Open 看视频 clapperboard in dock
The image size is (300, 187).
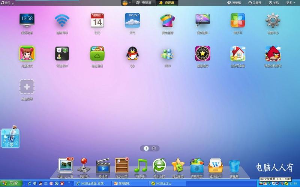[x=103, y=165]
